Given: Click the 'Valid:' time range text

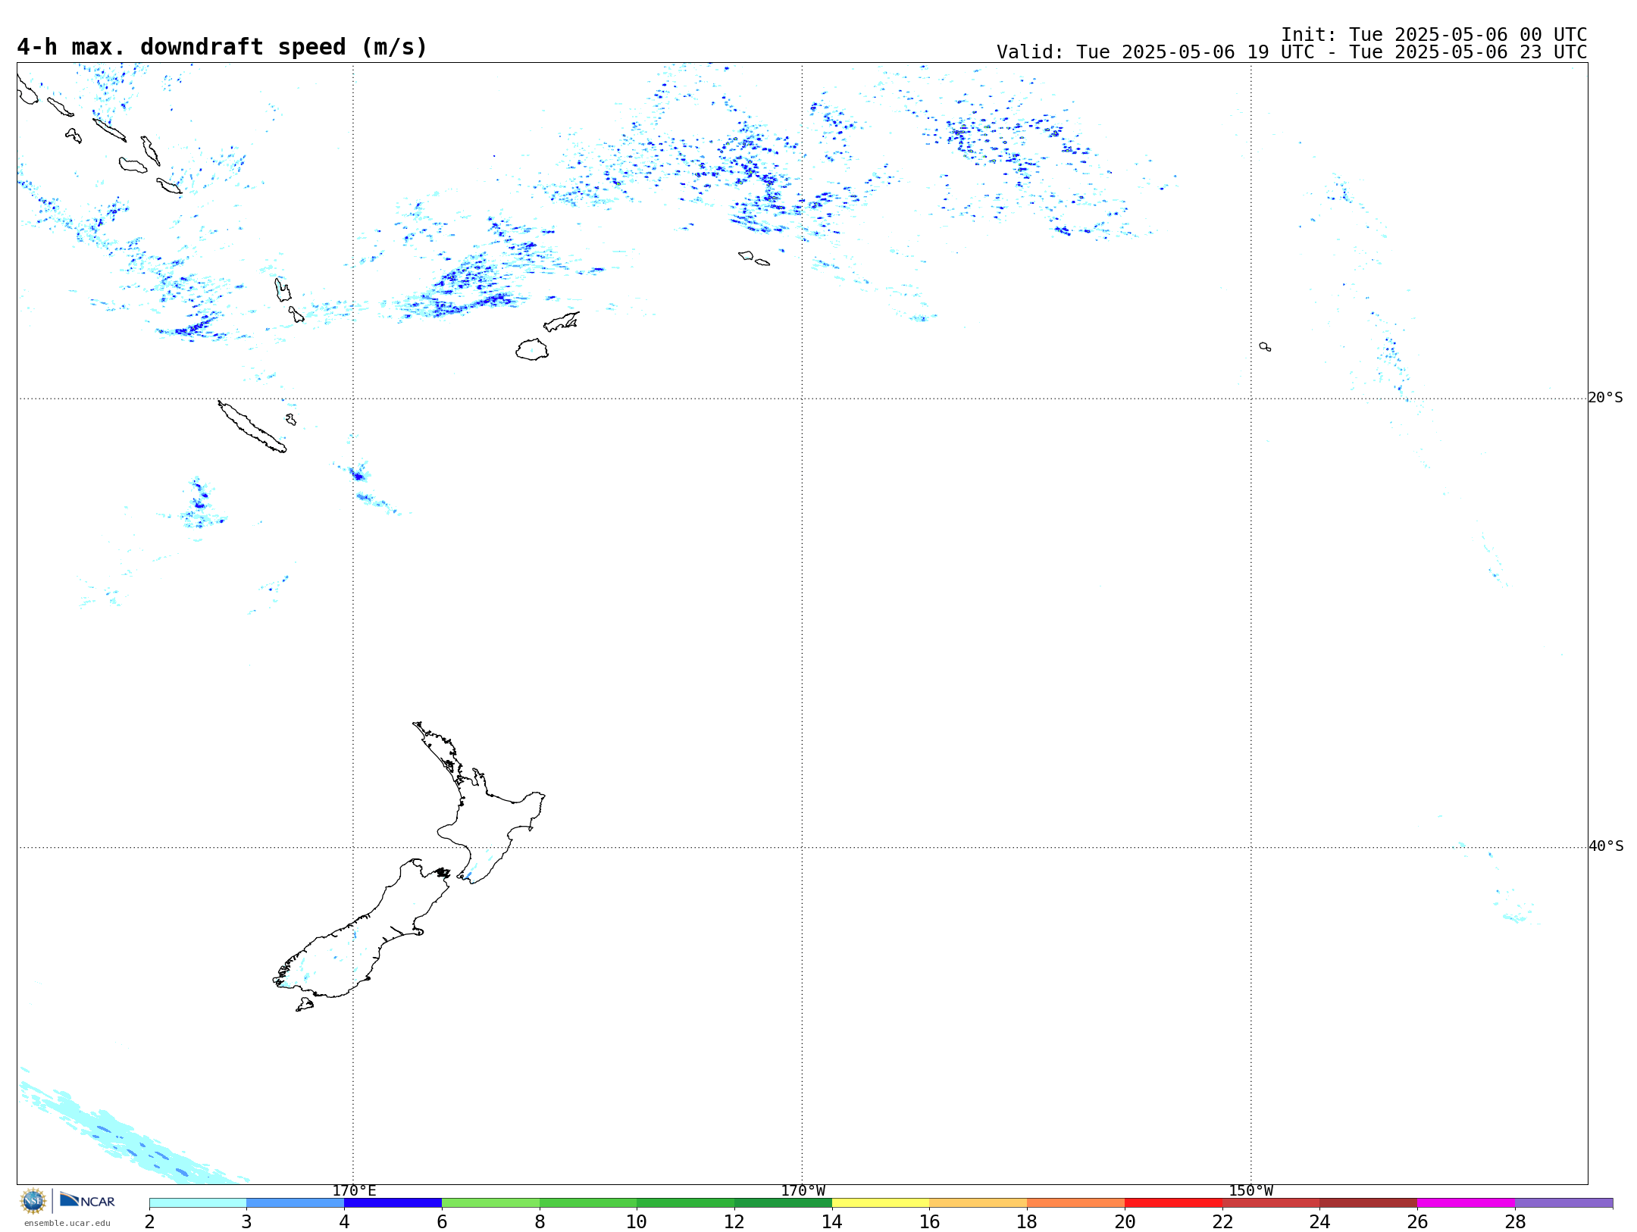Looking at the screenshot, I should [x=1292, y=52].
